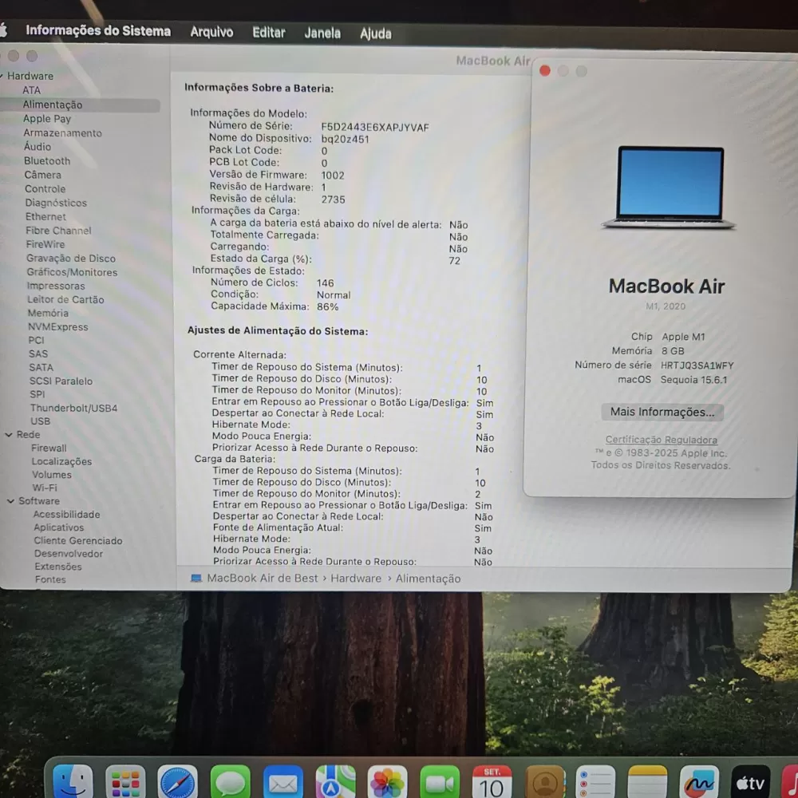Select Memória in the sidebar
Image resolution: width=798 pixels, height=798 pixels.
[x=48, y=313]
